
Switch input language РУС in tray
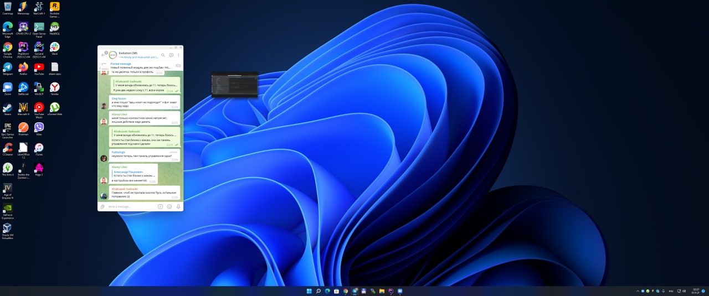tap(671, 290)
